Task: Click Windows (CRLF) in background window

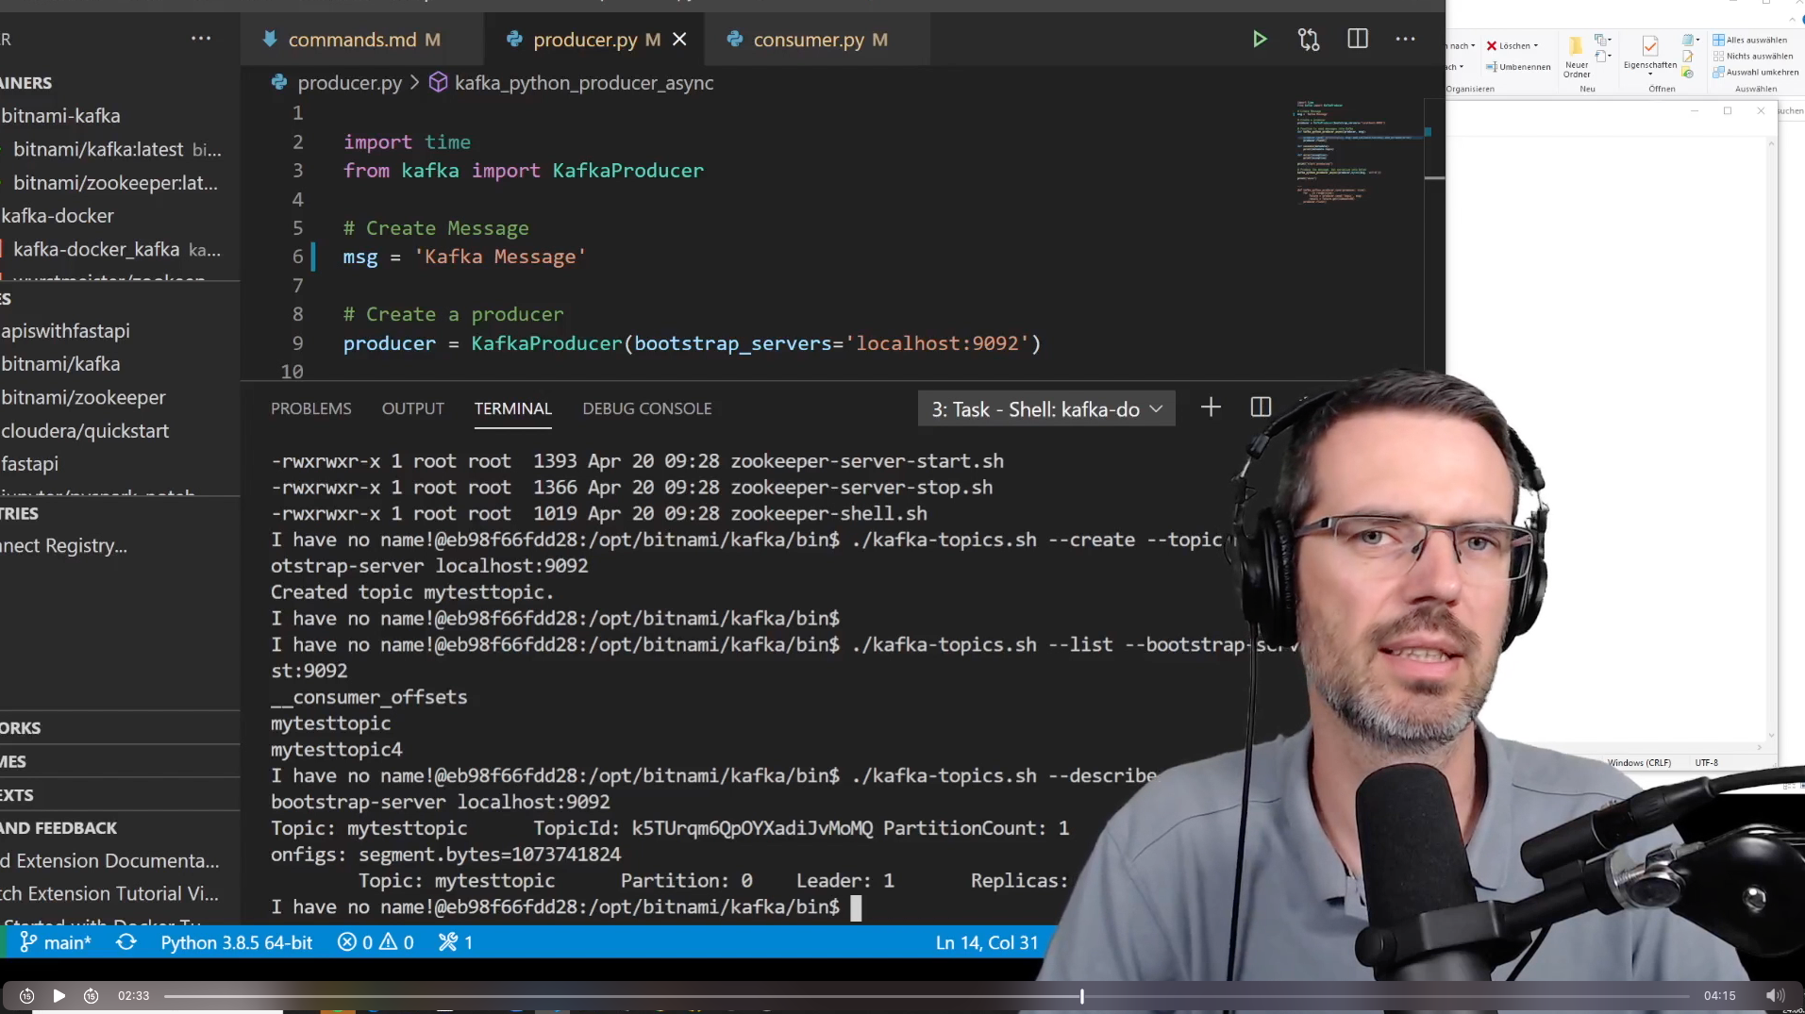Action: coord(1639,762)
